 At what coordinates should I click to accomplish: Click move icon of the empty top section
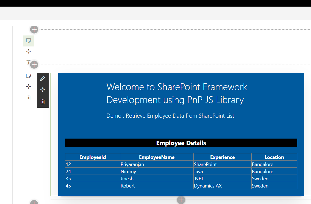[x=29, y=51]
